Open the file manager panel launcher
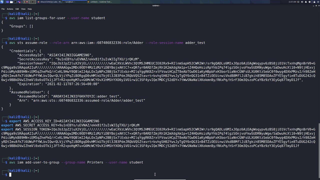The image size is (320, 180). pyautogui.click(x=11, y=2)
